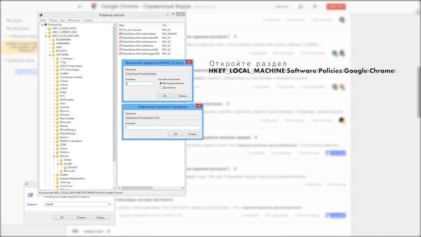The height and width of the screenshot is (237, 421).
Task: Click the Run dialog program icon
Action: [x=31, y=195]
